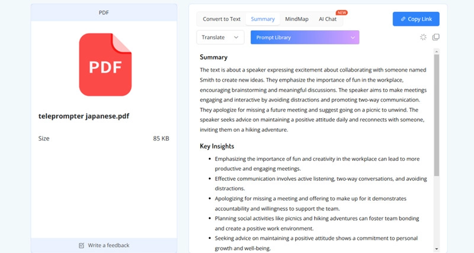474x253 pixels.
Task: Click the NEW badge on AI Chat
Action: click(341, 12)
